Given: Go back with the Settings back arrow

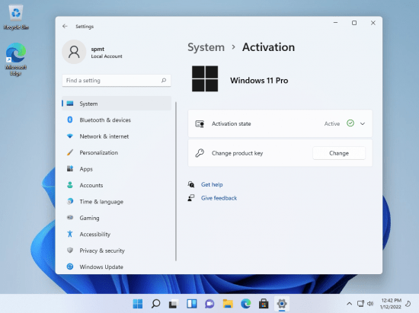Looking at the screenshot, I should click(65, 26).
